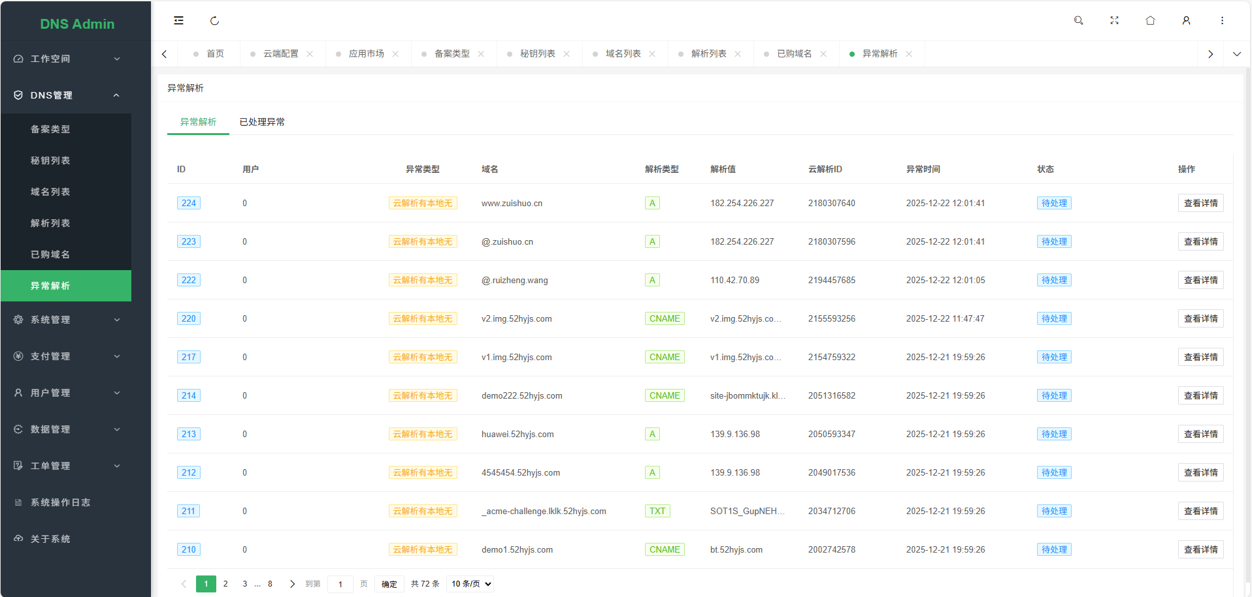The width and height of the screenshot is (1252, 597).
Task: Switch to the 已处理异常 tab
Action: (262, 122)
